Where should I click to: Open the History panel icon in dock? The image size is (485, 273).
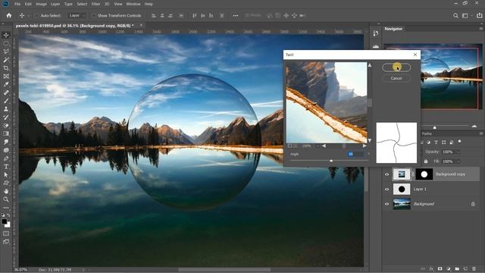pos(376,33)
